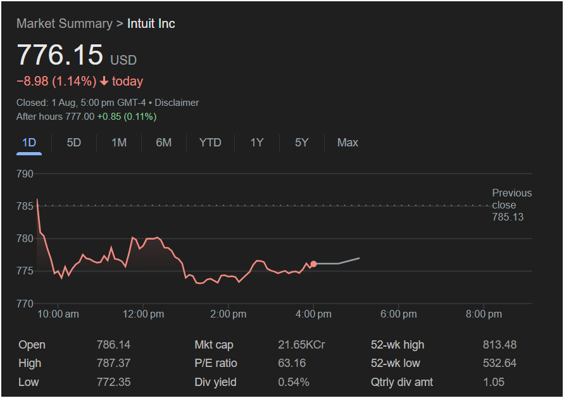Click the down arrow beside today
The height and width of the screenshot is (398, 564).
104,81
